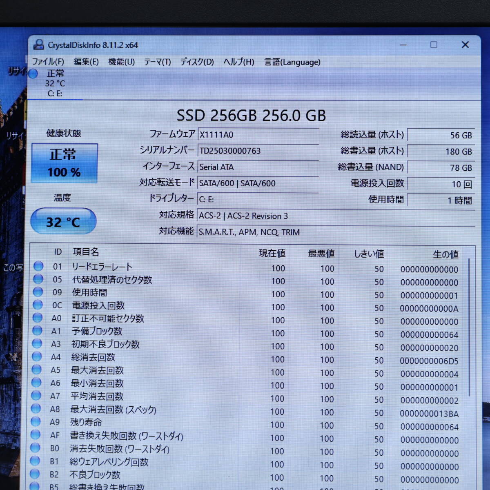Click raw value 0000000013BA
Viewport: 490px width, 490px height.
pos(429,414)
